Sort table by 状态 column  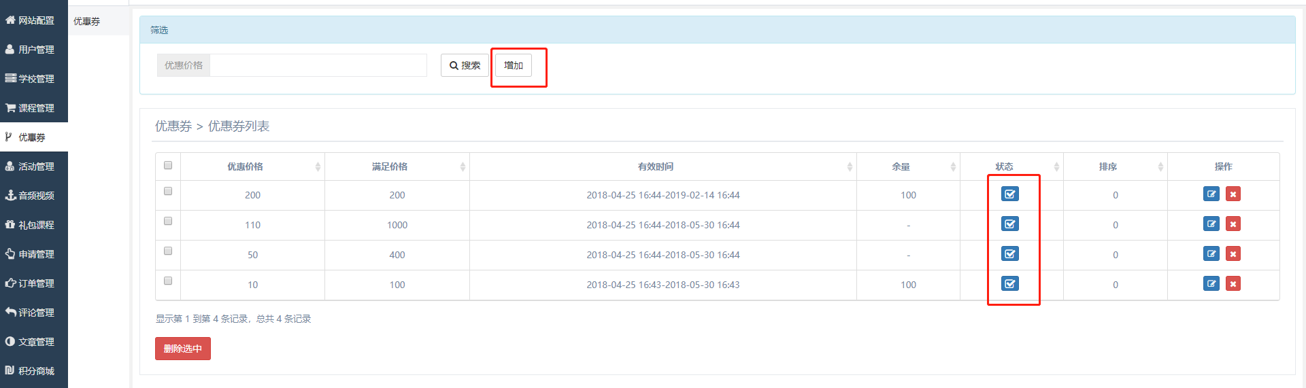pyautogui.click(x=1011, y=166)
